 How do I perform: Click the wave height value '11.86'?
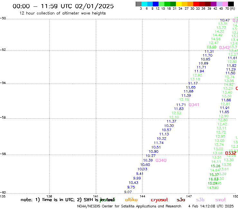coord(226,100)
